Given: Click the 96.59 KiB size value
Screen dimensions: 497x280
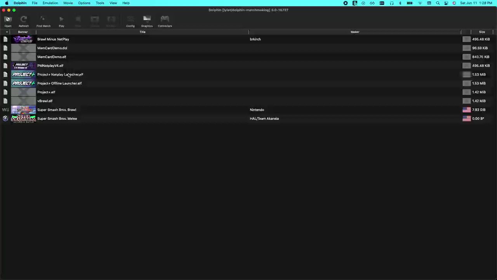Looking at the screenshot, I should pyautogui.click(x=480, y=48).
